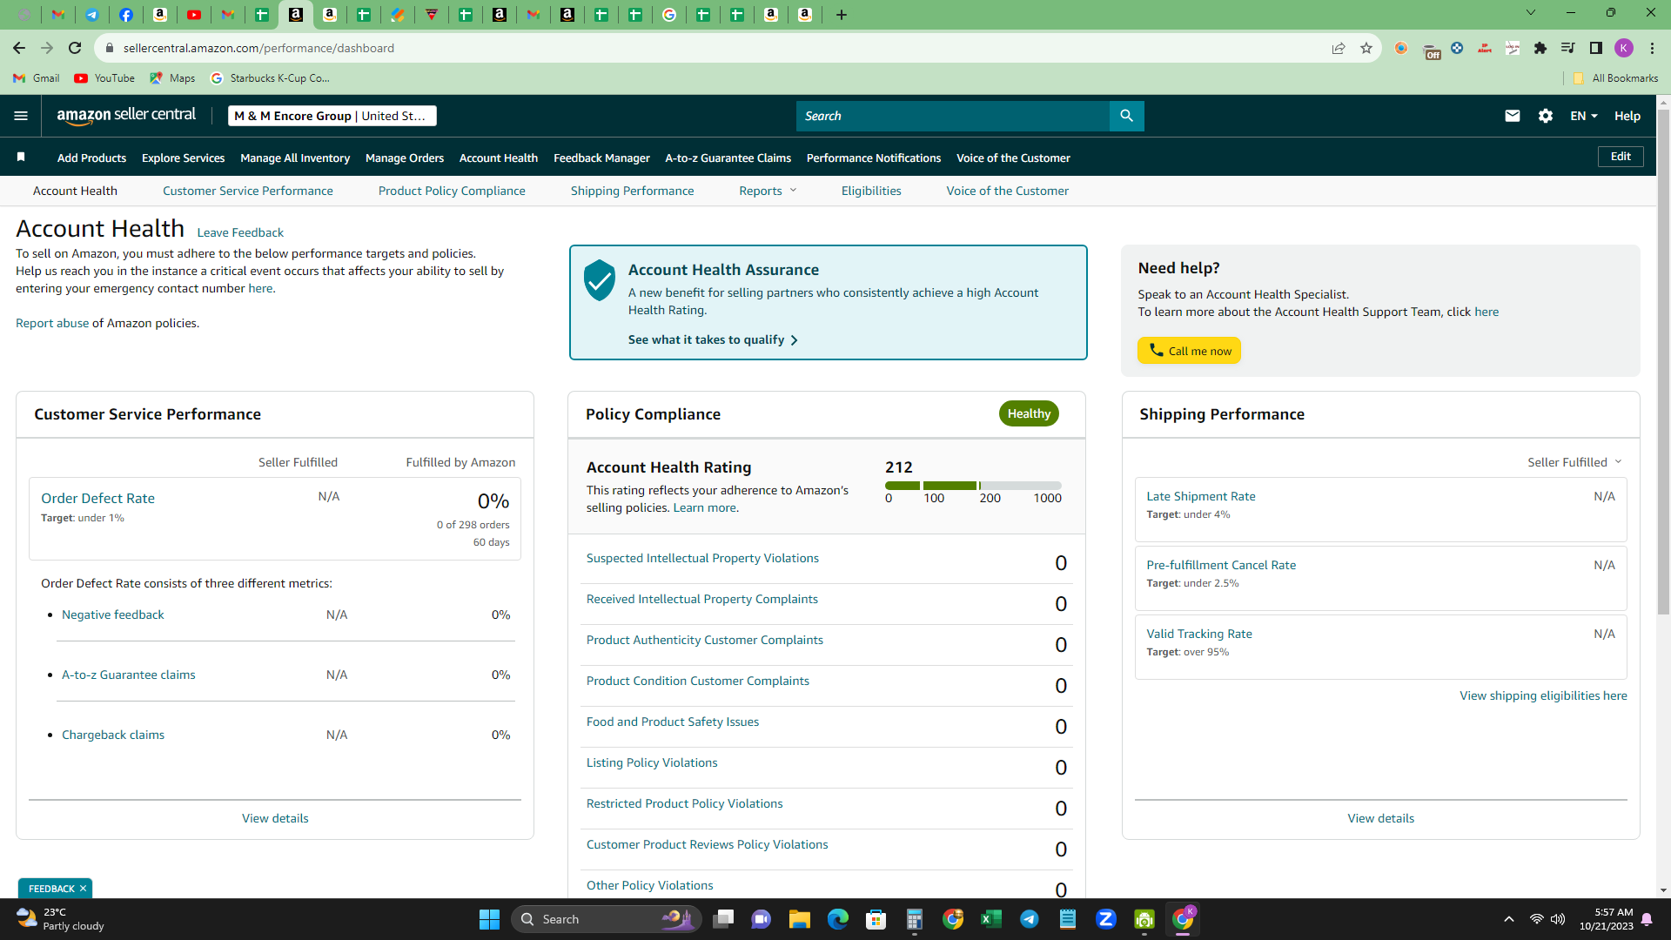Click the Account Health Assurance shield icon
The width and height of the screenshot is (1671, 940).
[x=599, y=280]
